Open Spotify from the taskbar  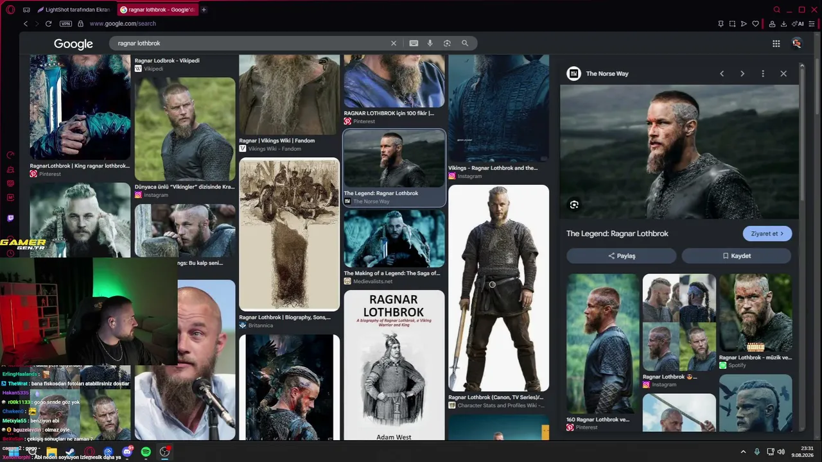(x=146, y=452)
